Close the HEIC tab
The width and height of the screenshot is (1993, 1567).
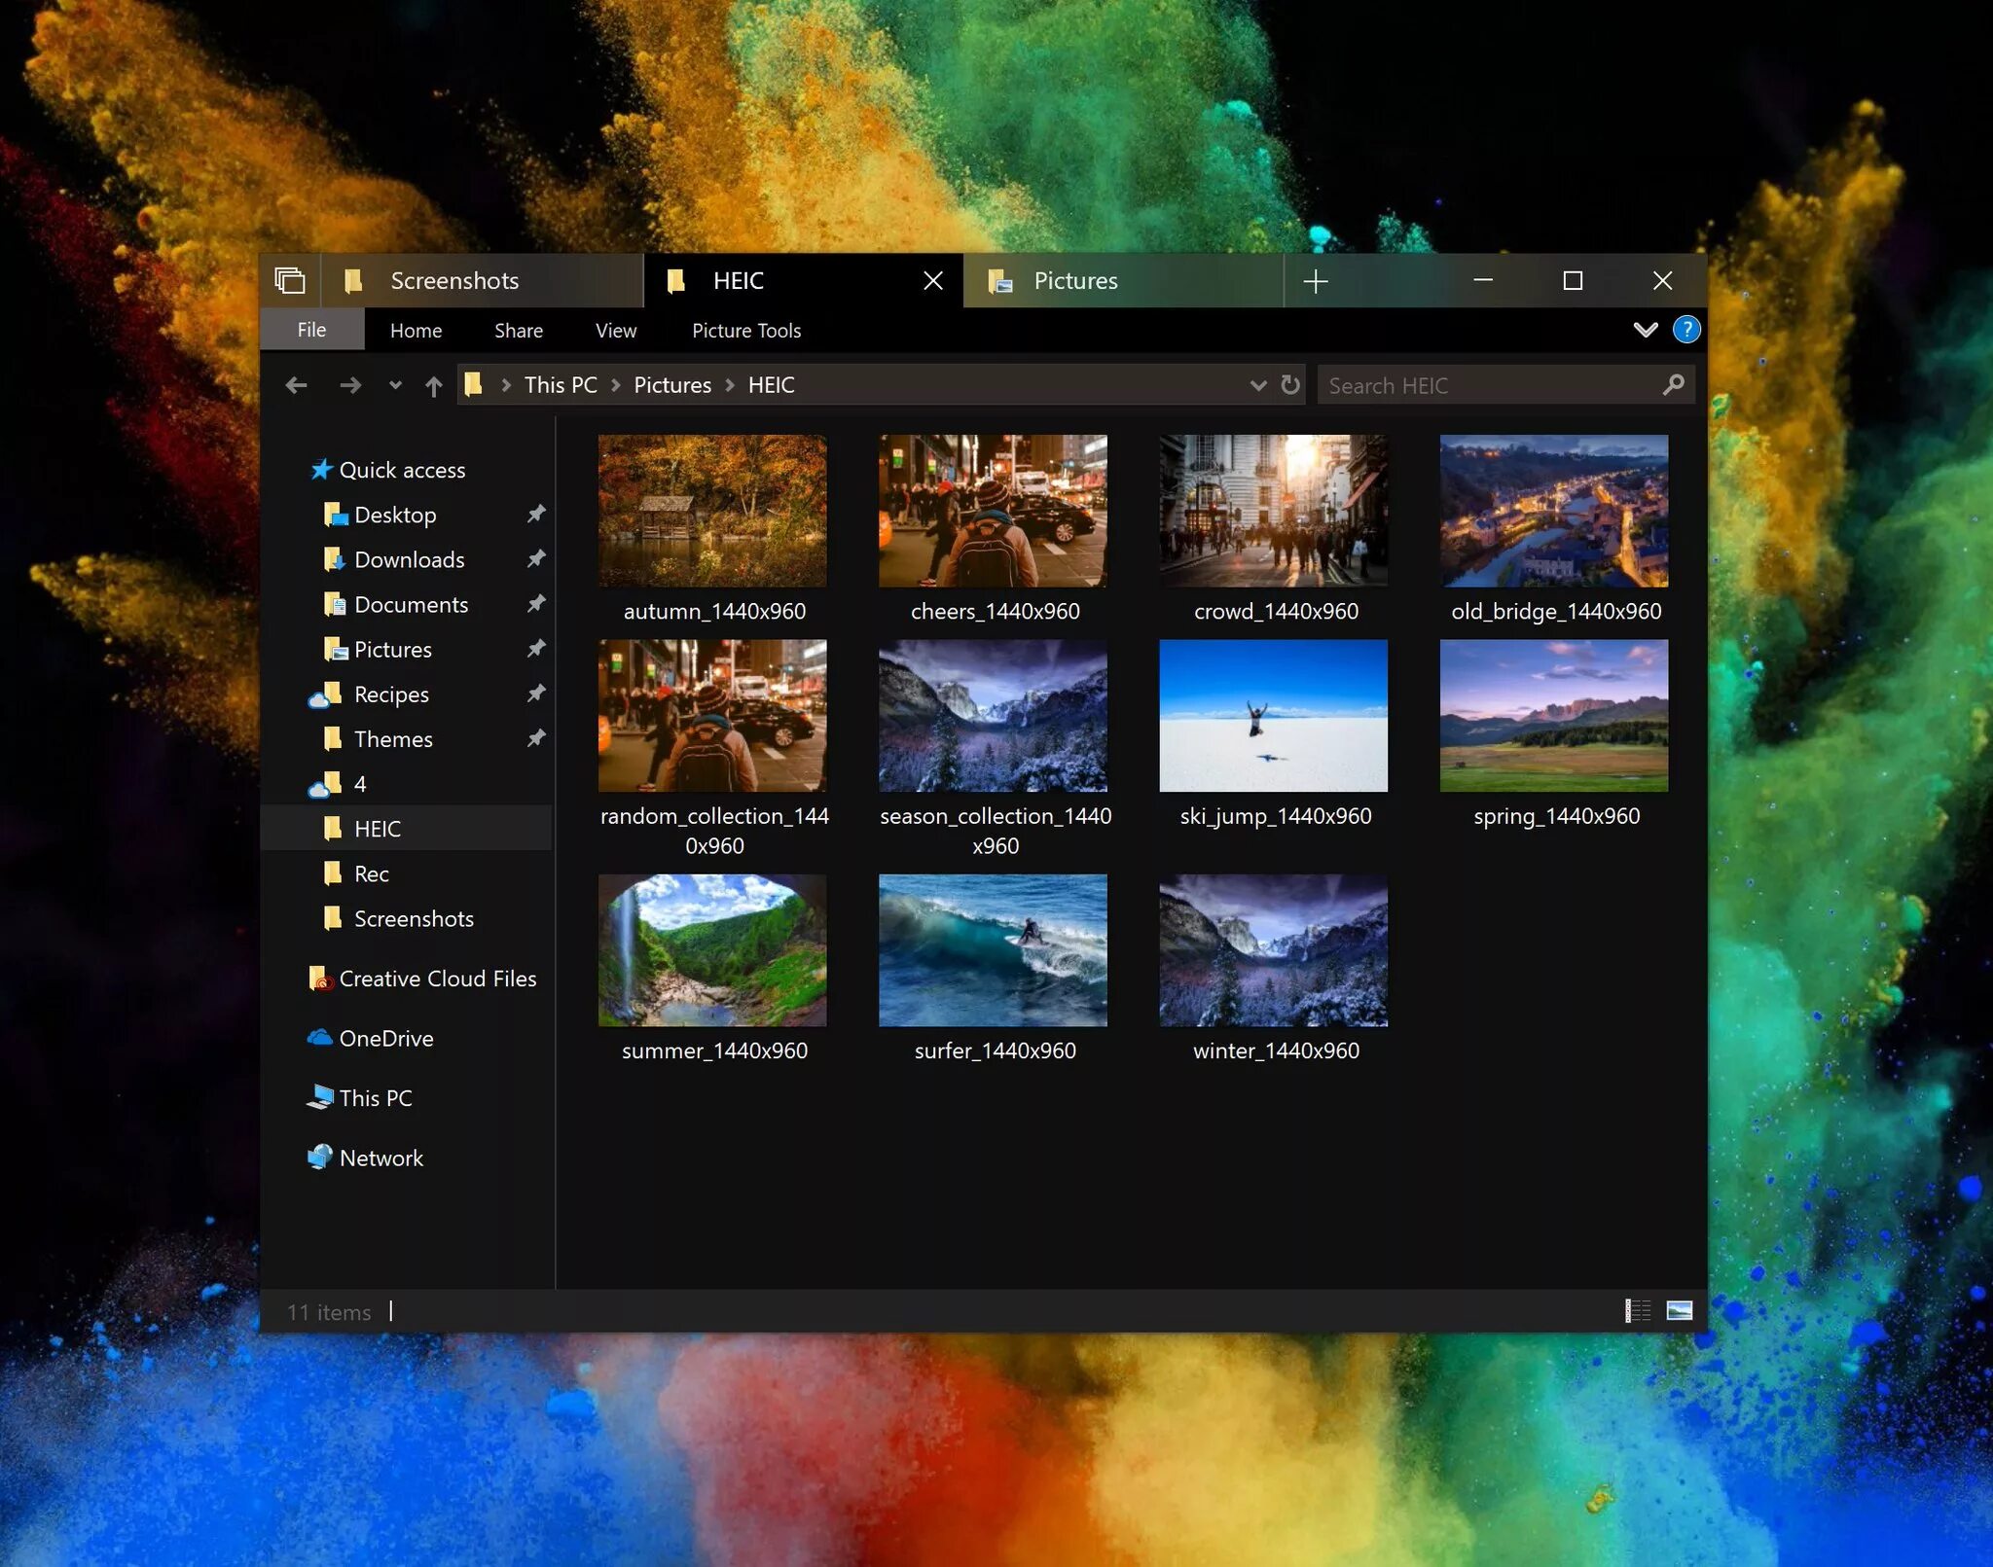(932, 281)
